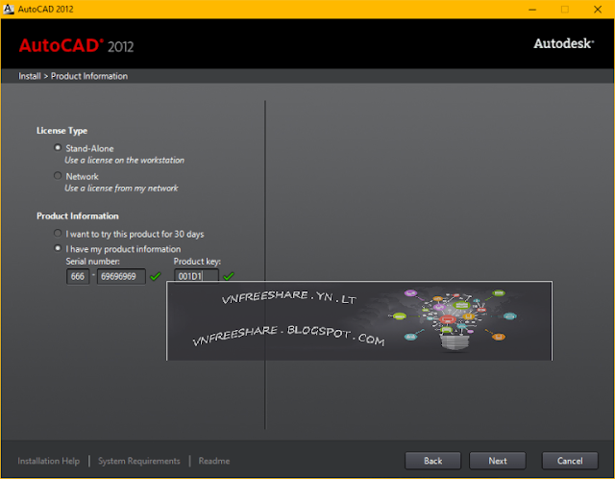This screenshot has width=615, height=479.
Task: Click the 'Product key:' label
Action: pos(197,262)
